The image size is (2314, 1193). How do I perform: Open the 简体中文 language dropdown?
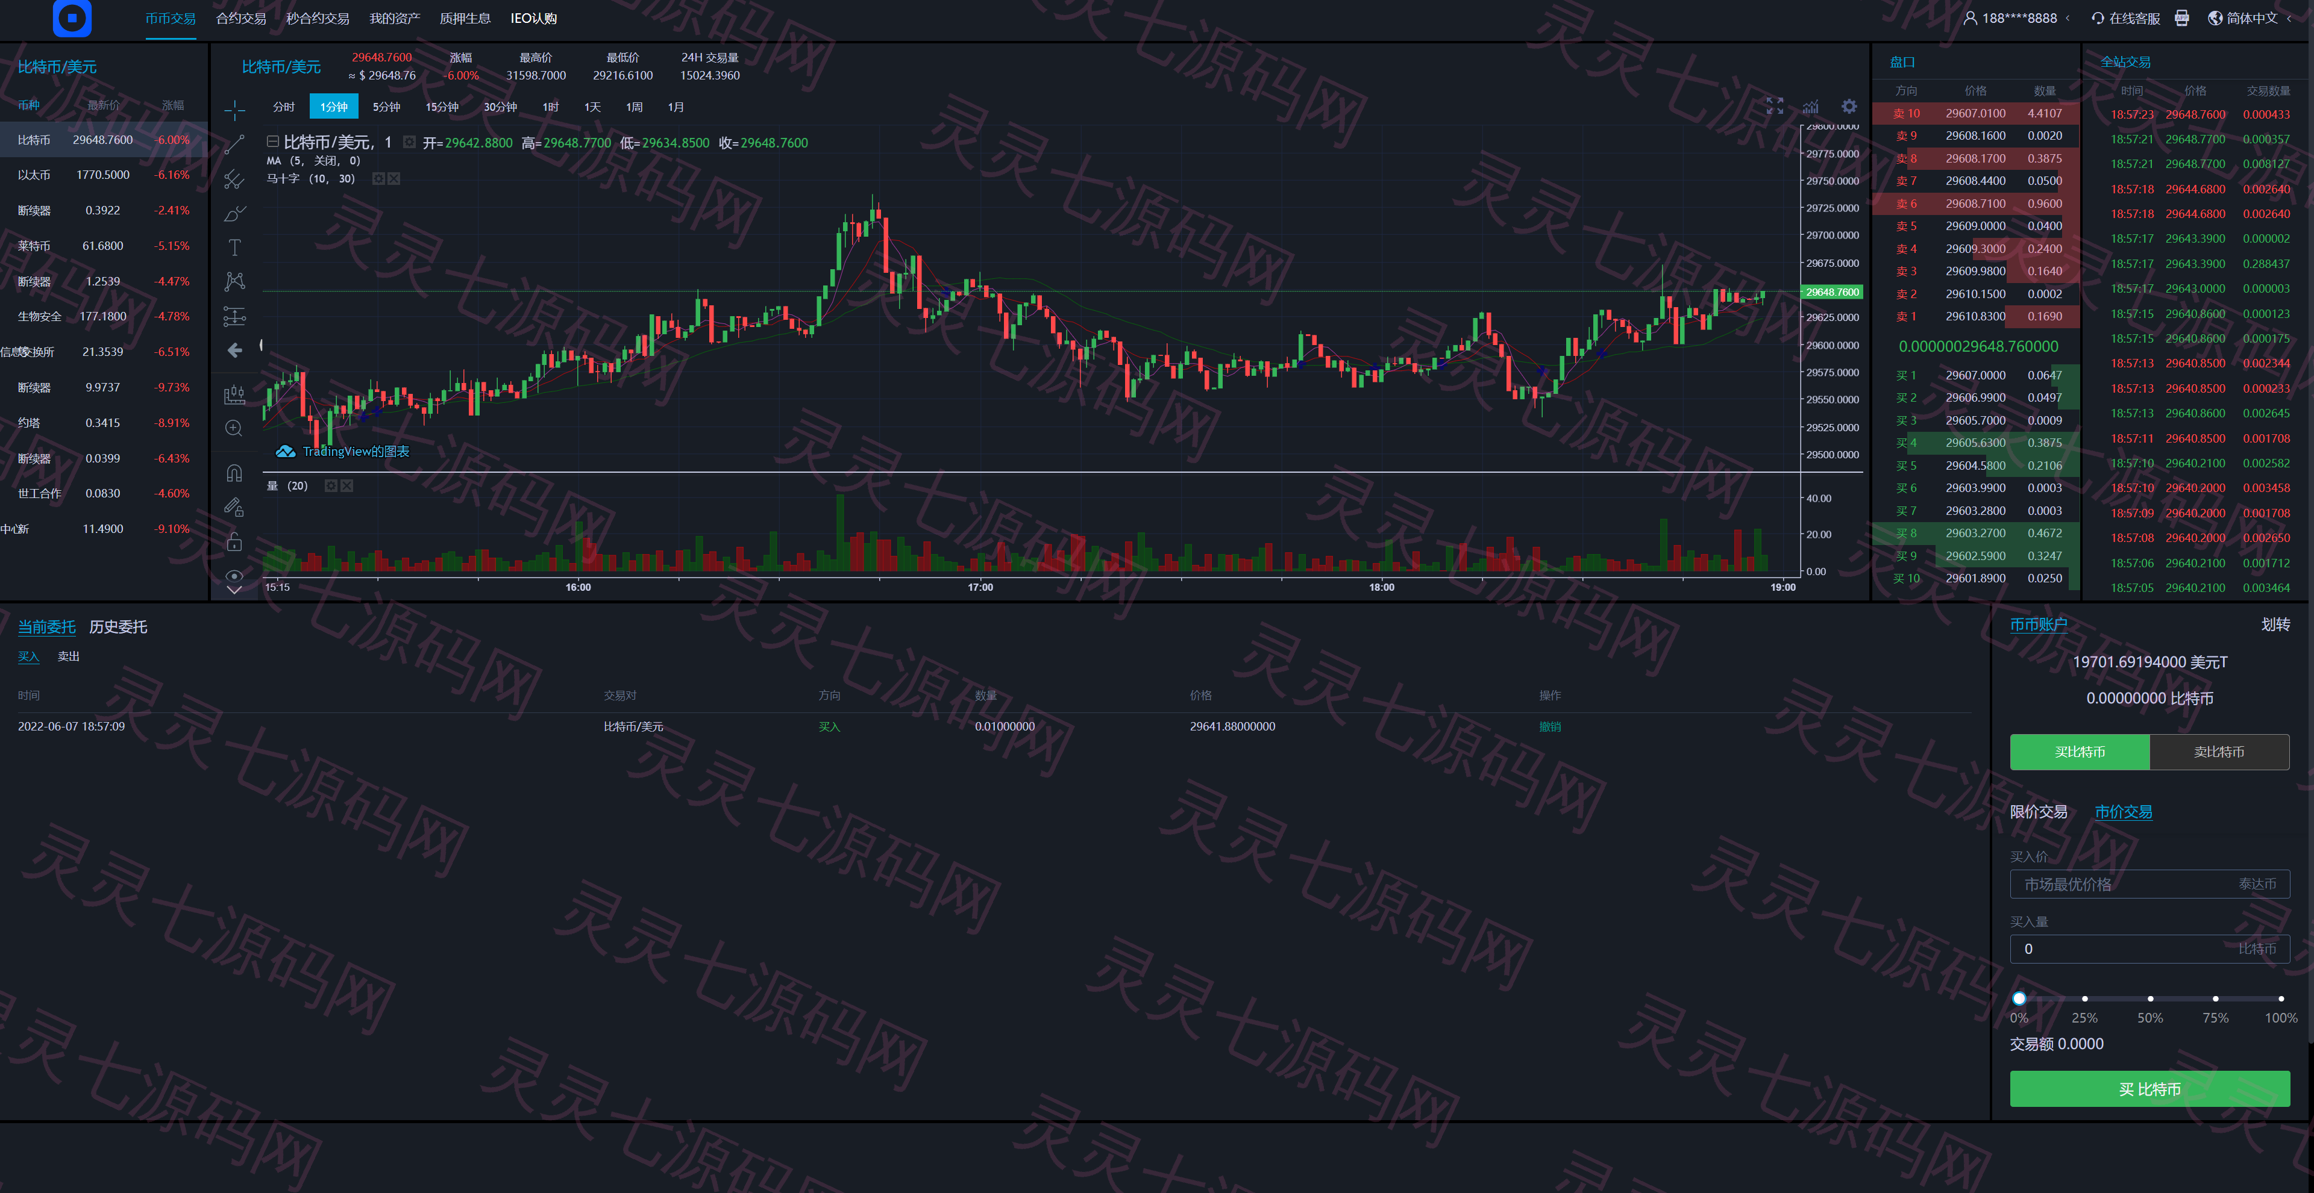[x=2250, y=18]
